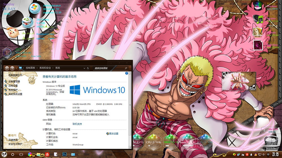Click the scrollbar up arrow in System window
The width and height of the screenshot is (282, 158).
130,73
